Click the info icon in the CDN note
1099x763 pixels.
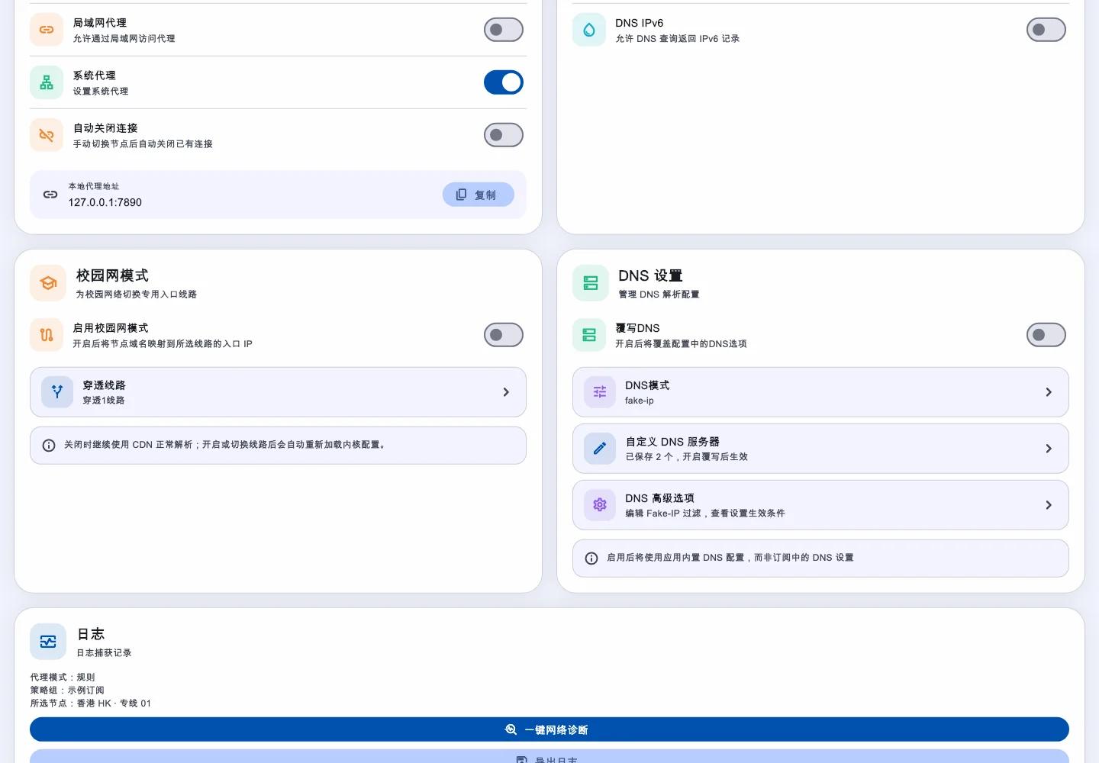click(49, 445)
